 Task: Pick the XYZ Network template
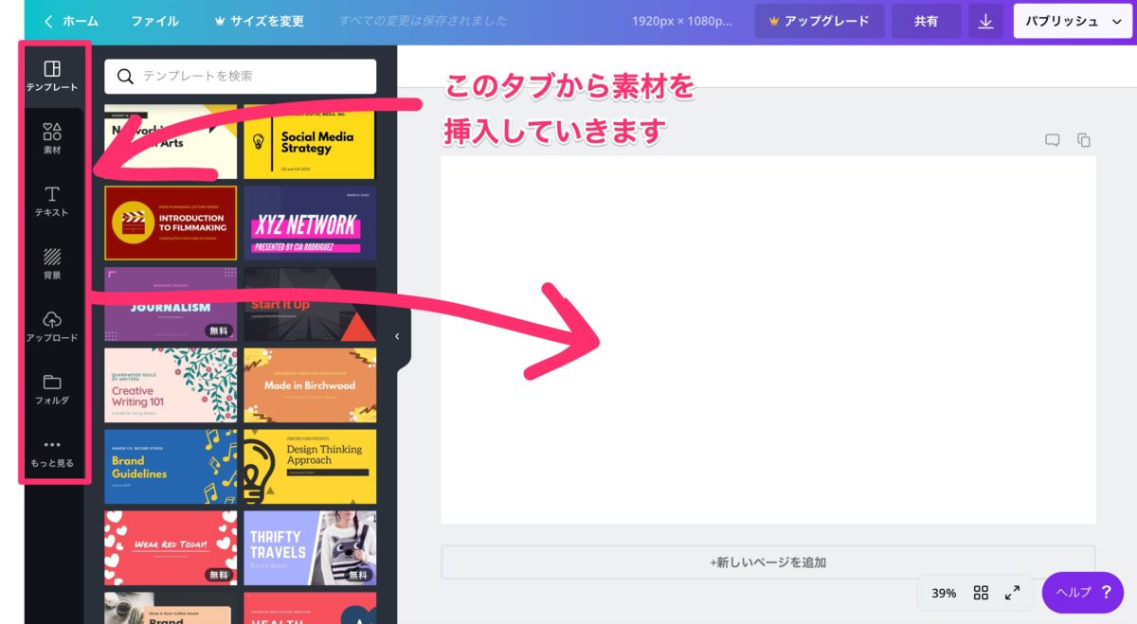[x=310, y=223]
